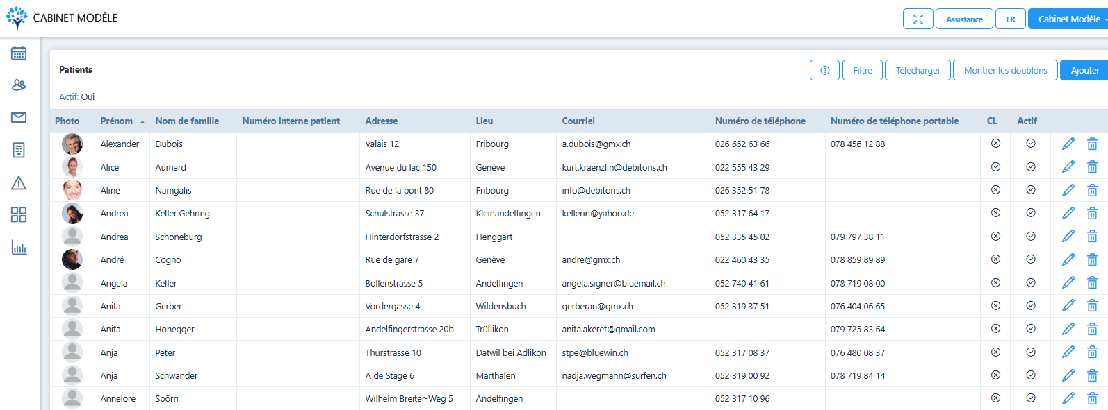The width and height of the screenshot is (1108, 410).
Task: Edit patient Alice Aumard
Action: pos(1068,166)
